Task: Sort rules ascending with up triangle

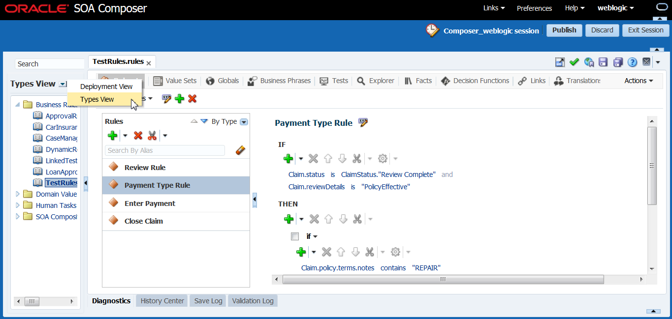Action: pyautogui.click(x=194, y=121)
